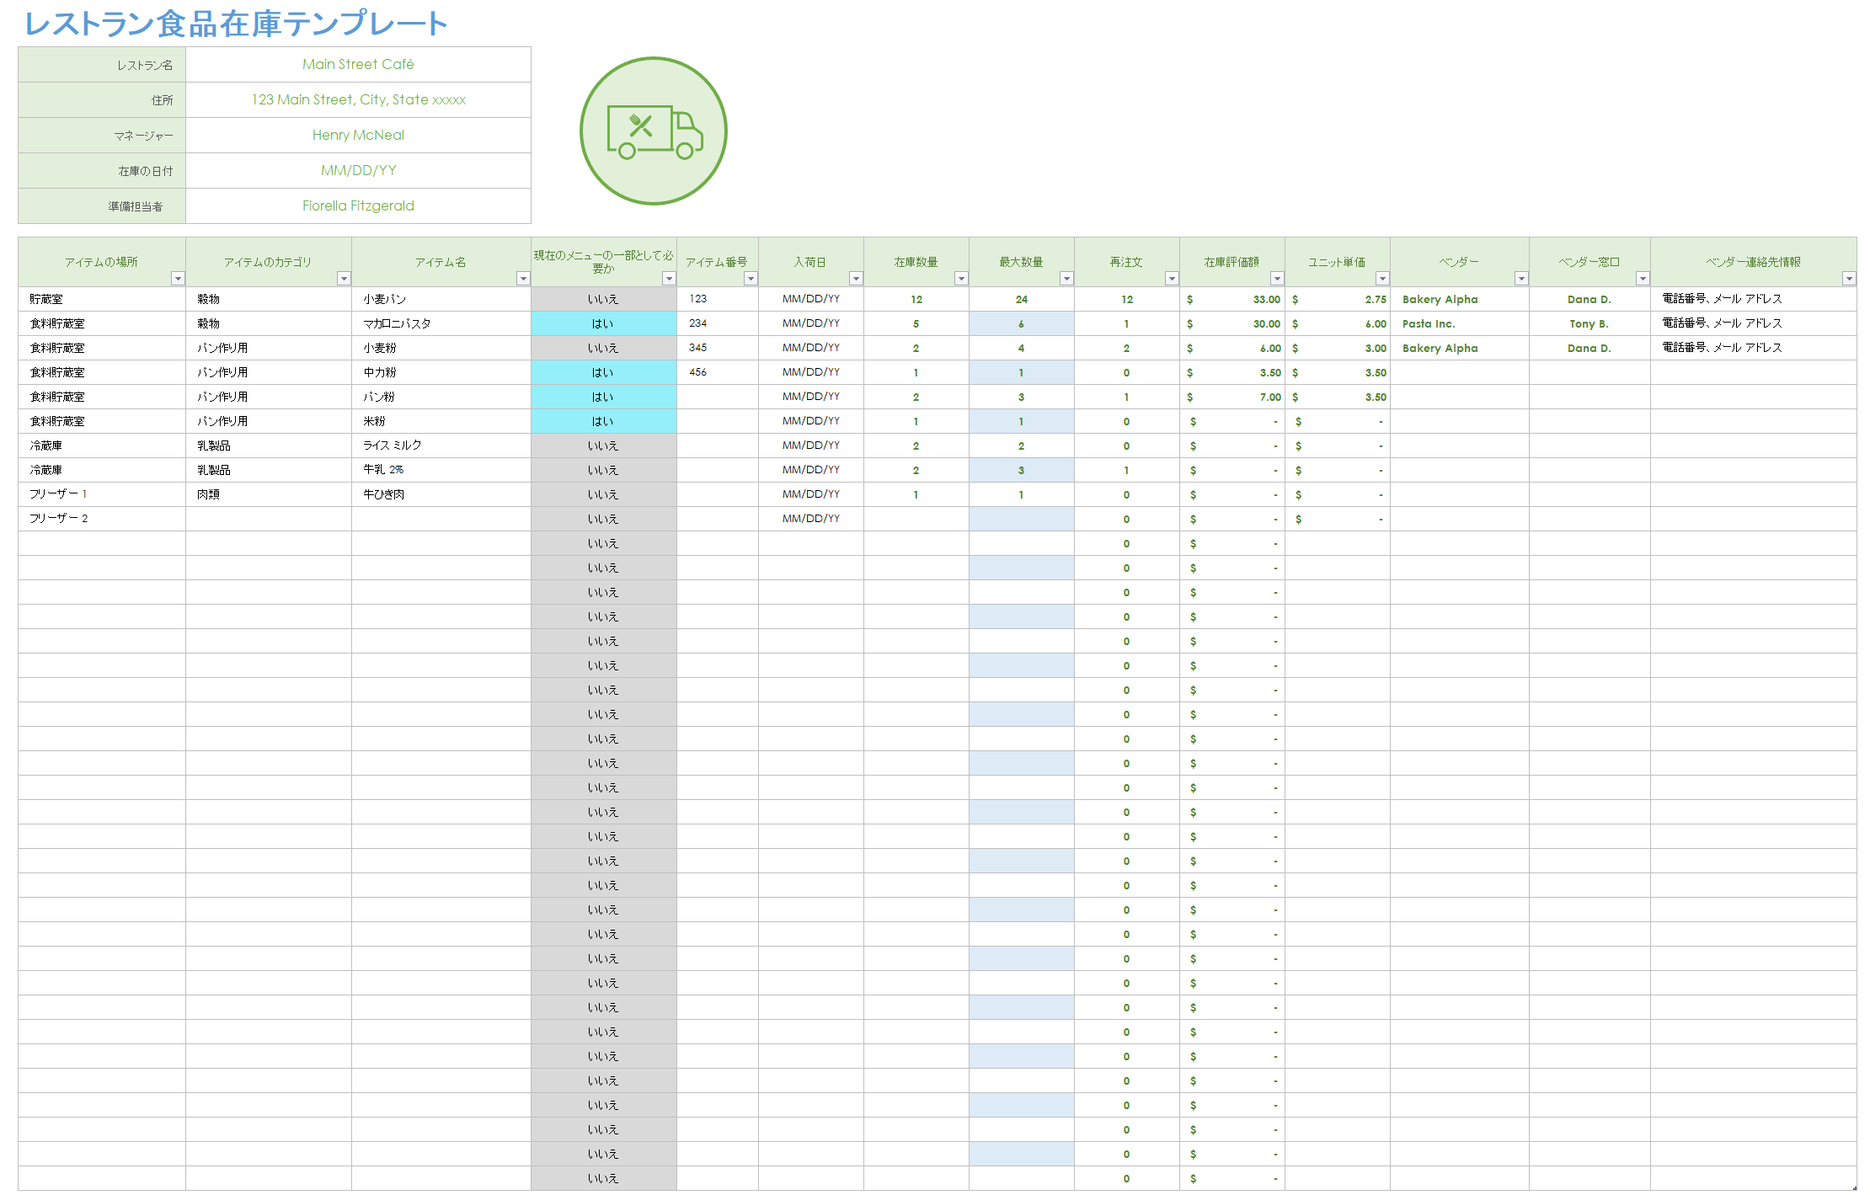Select the unit price 2.75 cell
The image size is (1870, 1195).
pyautogui.click(x=1338, y=299)
